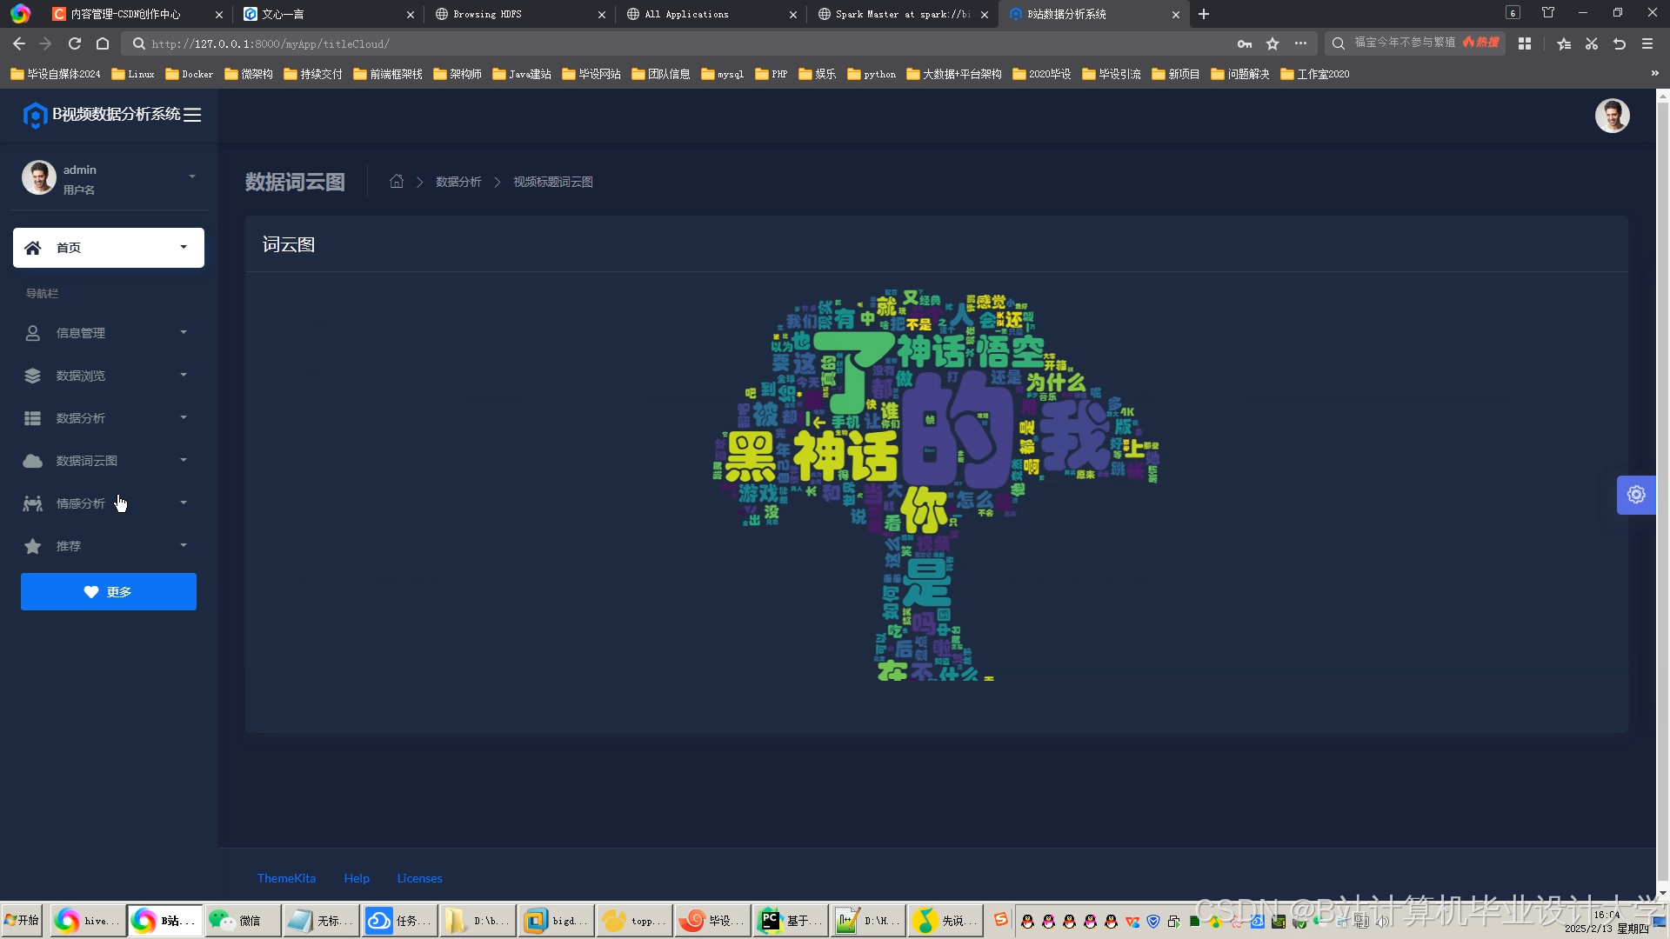The image size is (1670, 939).
Task: Expand the admin user dropdown arrow
Action: click(192, 177)
